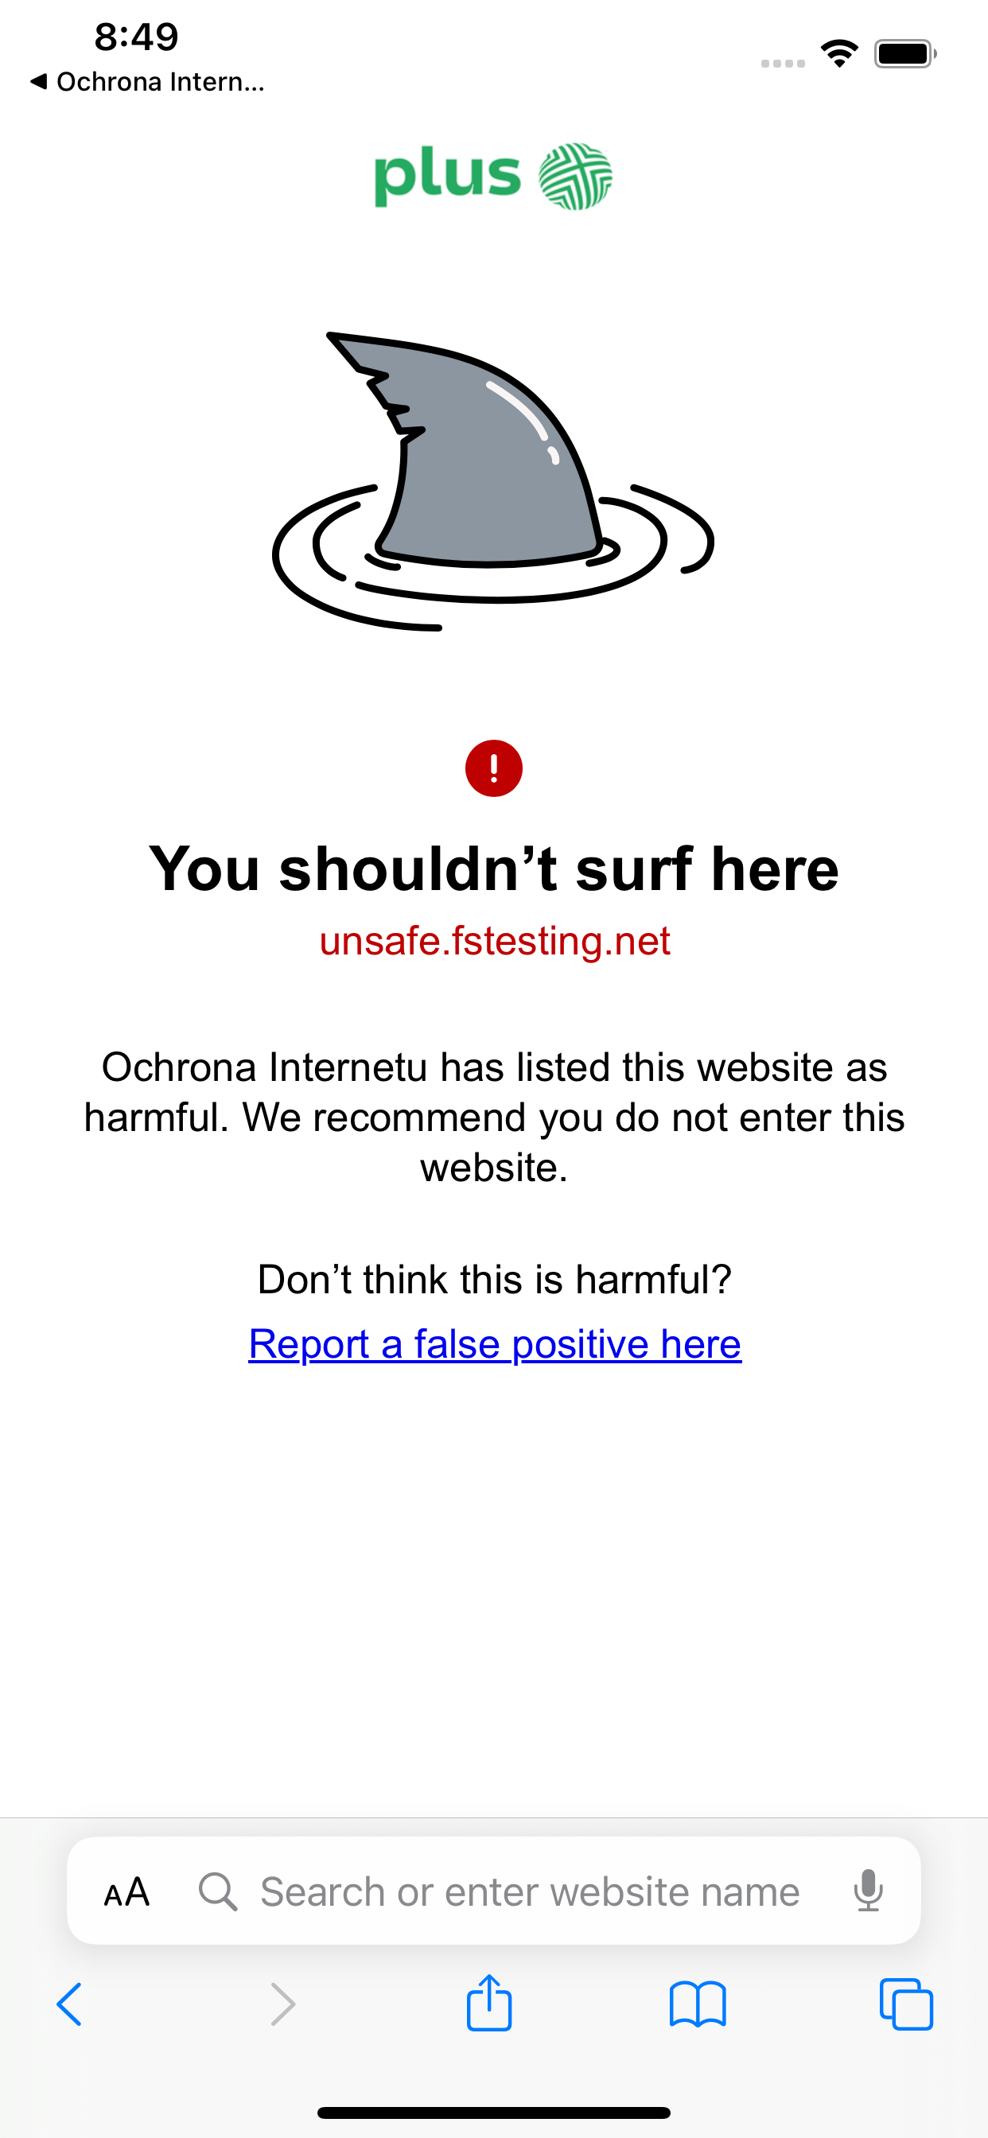This screenshot has width=988, height=2138.
Task: Tap the Safari back arrow
Action: (x=70, y=2004)
